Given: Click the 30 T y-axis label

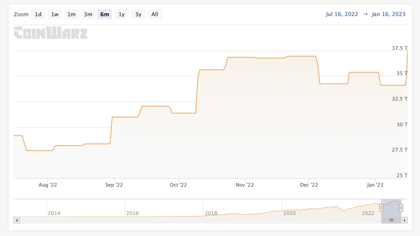Looking at the screenshot, I should (x=402, y=124).
